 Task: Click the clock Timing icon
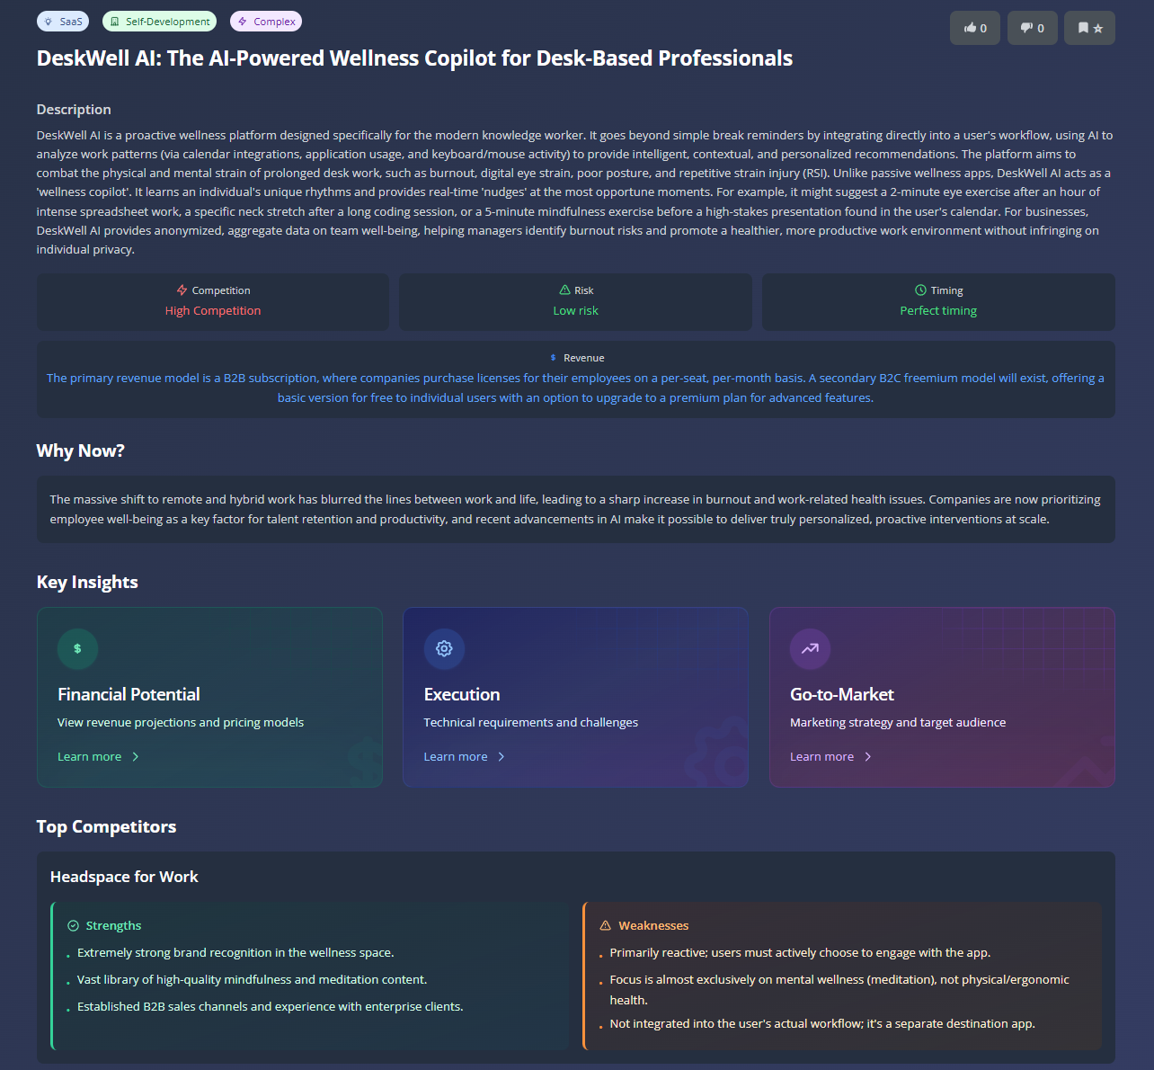[x=920, y=290]
